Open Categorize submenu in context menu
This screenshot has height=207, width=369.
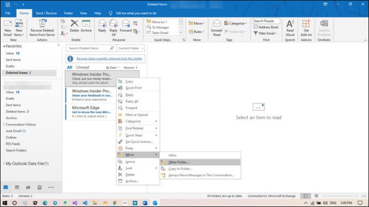(138, 121)
